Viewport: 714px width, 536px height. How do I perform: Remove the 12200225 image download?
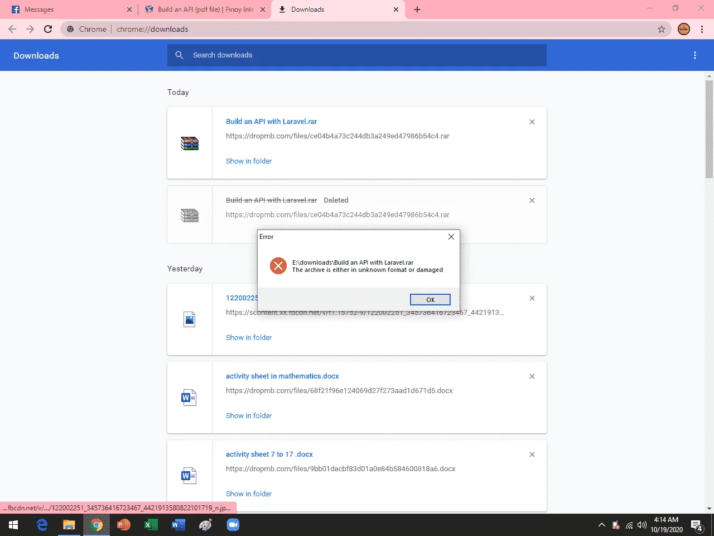[532, 298]
